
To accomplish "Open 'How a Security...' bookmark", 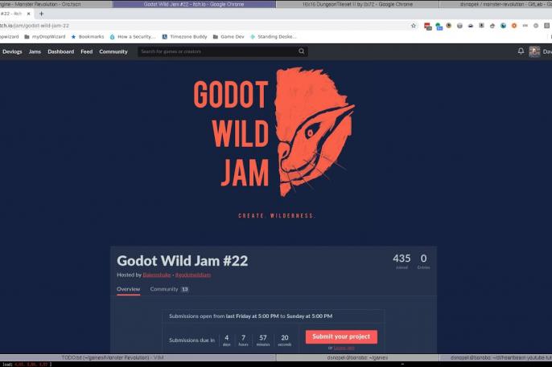I will (x=132, y=36).
